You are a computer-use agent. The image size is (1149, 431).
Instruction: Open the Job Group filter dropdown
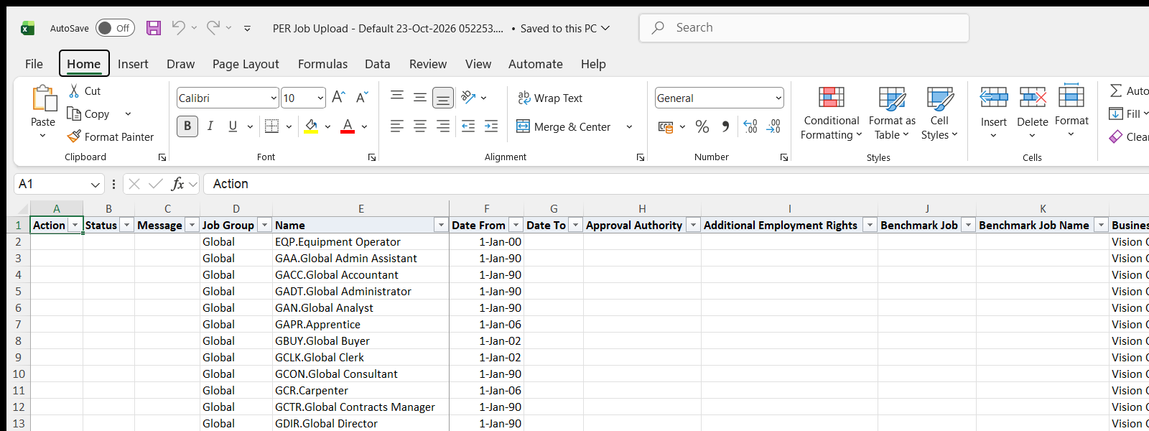264,226
